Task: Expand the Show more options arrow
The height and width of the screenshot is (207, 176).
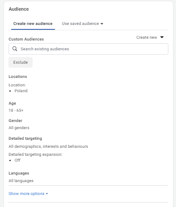Action: (47, 194)
